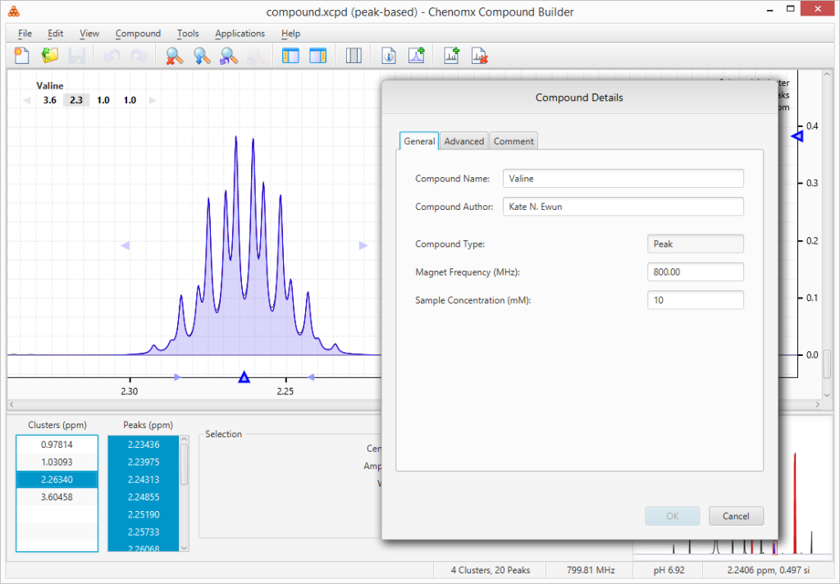Viewport: 840px width, 584px height.
Task: Open the Compound menu
Action: click(x=138, y=34)
